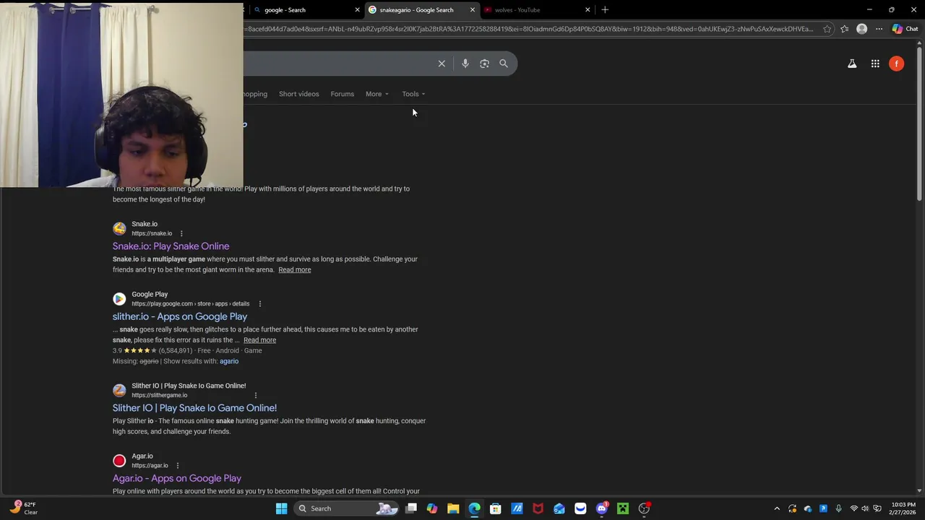The image size is (925, 520).
Task: Open McAfee from the taskbar
Action: click(x=538, y=508)
